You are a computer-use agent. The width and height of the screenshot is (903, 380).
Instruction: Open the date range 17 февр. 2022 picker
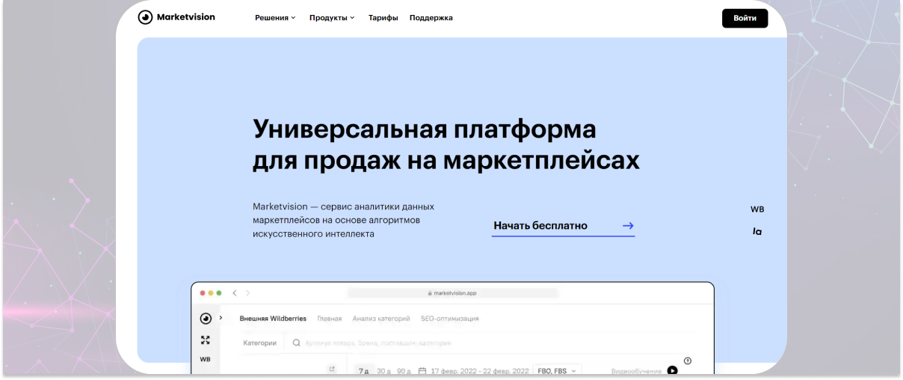(x=479, y=371)
